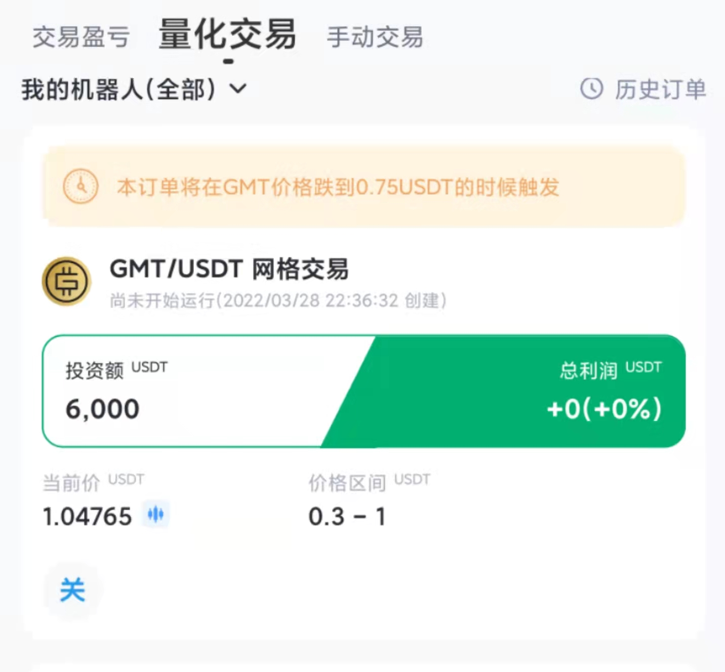This screenshot has height=672, width=725.
Task: Click the current price value 1.04765
Action: (87, 517)
